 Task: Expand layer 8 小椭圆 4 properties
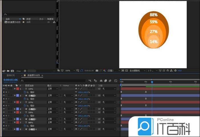15,129
